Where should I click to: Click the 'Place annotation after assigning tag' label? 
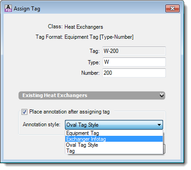point(69,112)
